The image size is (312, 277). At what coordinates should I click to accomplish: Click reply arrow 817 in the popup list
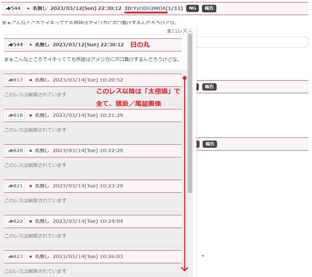15,80
